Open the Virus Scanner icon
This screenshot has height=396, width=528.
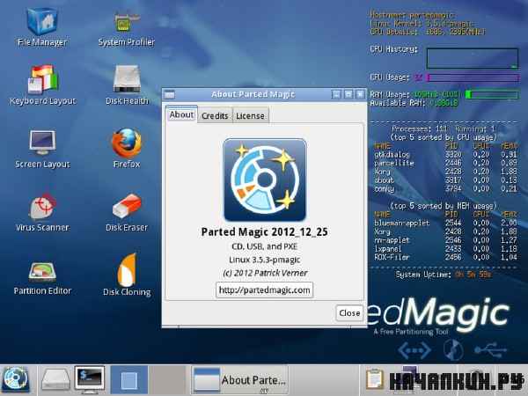point(42,212)
